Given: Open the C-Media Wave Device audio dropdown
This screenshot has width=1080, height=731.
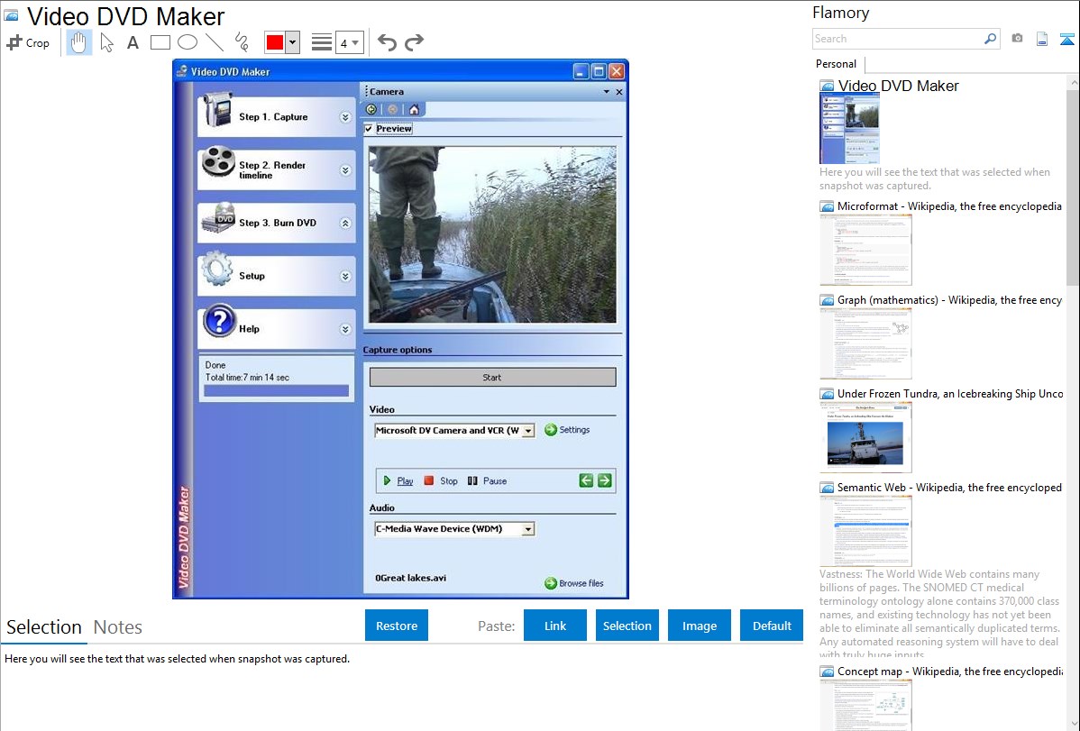Looking at the screenshot, I should tap(528, 529).
